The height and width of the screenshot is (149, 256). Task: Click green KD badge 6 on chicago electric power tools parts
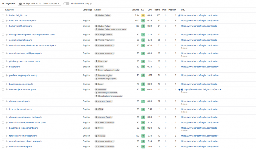(x=143, y=117)
